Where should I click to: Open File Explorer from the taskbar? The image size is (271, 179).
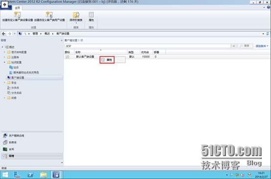click(44, 175)
